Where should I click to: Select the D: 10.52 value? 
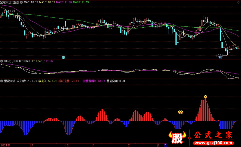[x=36, y=61]
